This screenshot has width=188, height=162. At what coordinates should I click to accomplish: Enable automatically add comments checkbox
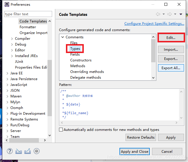tap(61, 130)
